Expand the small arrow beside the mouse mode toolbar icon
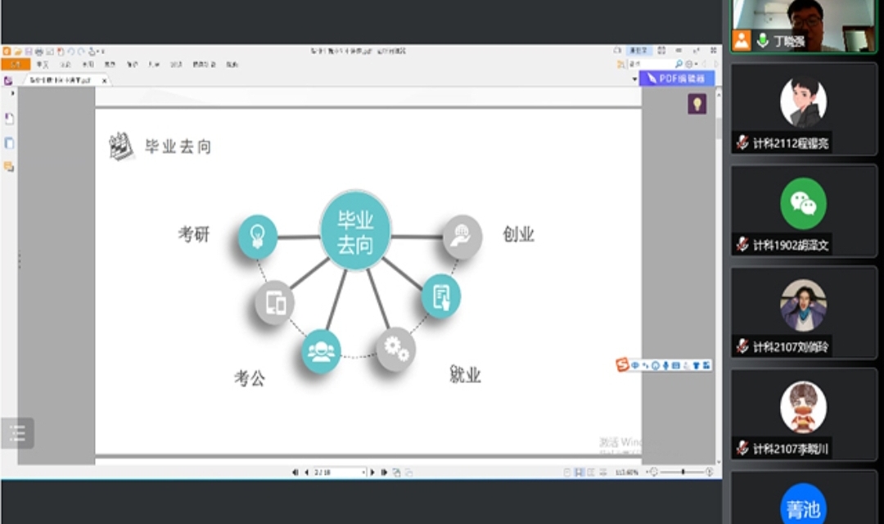Screen dimensions: 884x524 click(100, 51)
